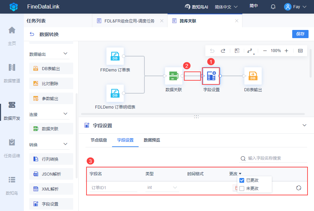Click the undo icon on canvas toolbar

point(212,50)
